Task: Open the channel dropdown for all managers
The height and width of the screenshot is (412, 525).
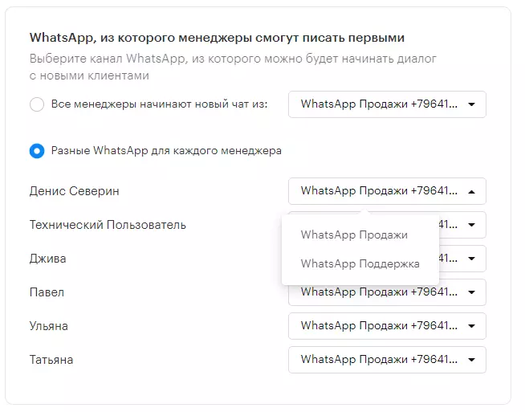Action: pos(387,104)
